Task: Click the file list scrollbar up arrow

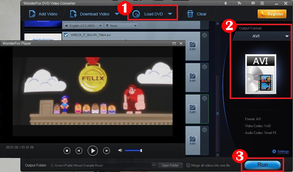Action: point(218,24)
